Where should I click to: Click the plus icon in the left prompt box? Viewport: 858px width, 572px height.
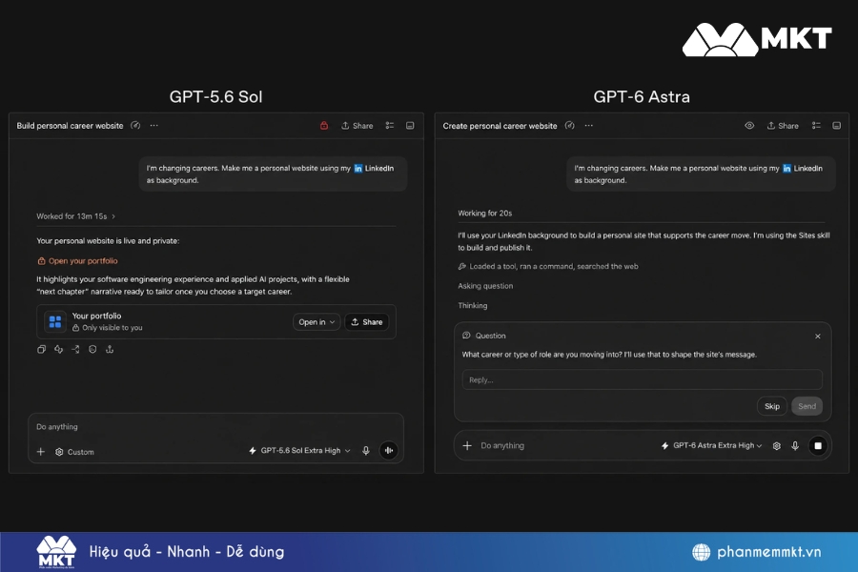40,452
